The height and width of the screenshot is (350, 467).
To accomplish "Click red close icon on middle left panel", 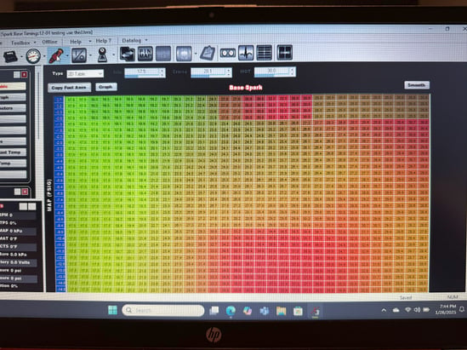I will [x=25, y=192].
